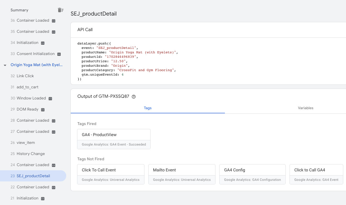Open the Summary view
346x205 pixels.
coord(19,10)
